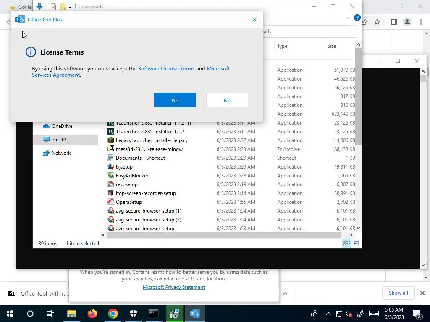Open the Microsoft Privacy Statement link
430x322 pixels.
point(173,287)
